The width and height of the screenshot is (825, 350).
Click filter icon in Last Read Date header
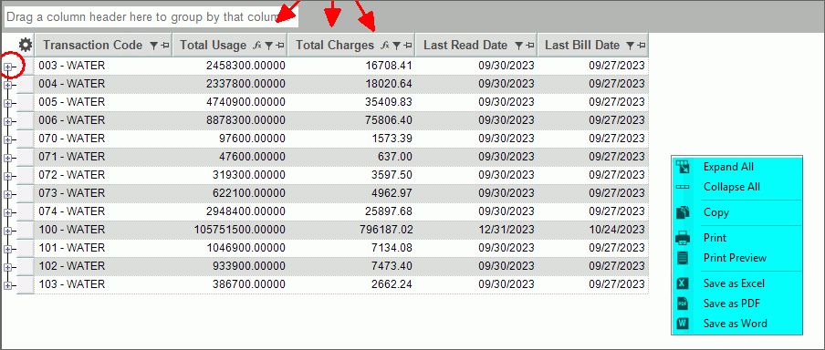518,46
